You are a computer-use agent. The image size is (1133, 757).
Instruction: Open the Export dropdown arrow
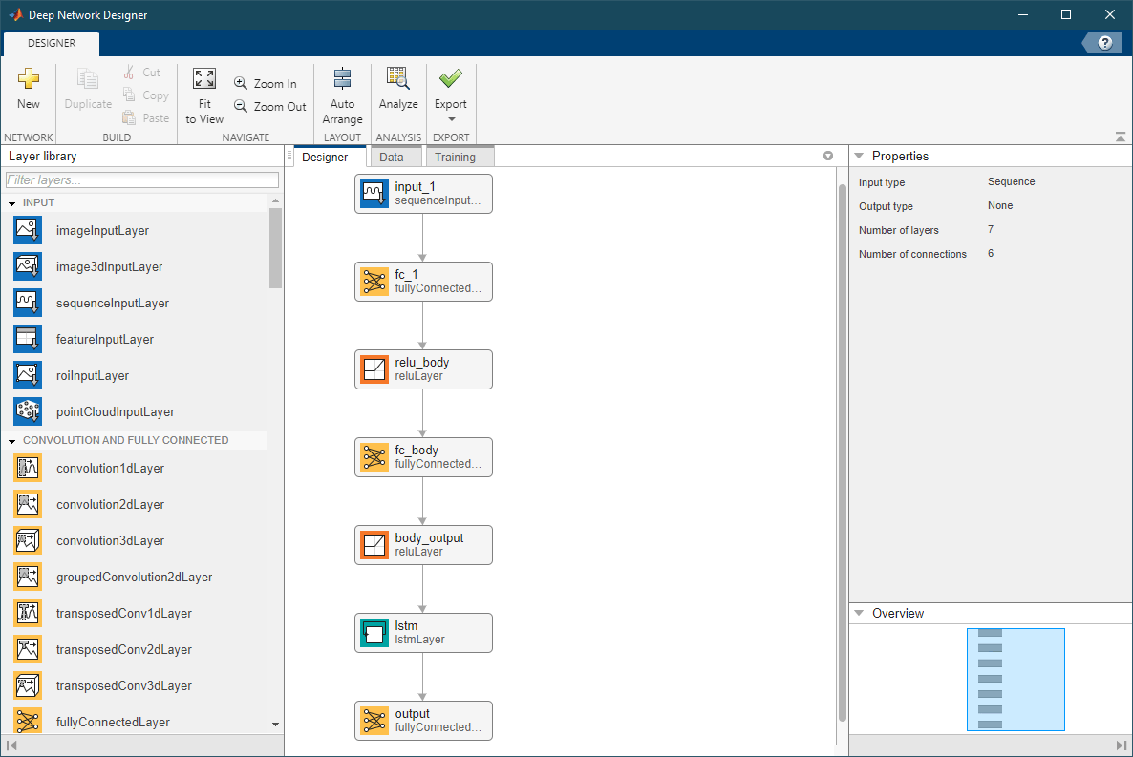click(452, 120)
